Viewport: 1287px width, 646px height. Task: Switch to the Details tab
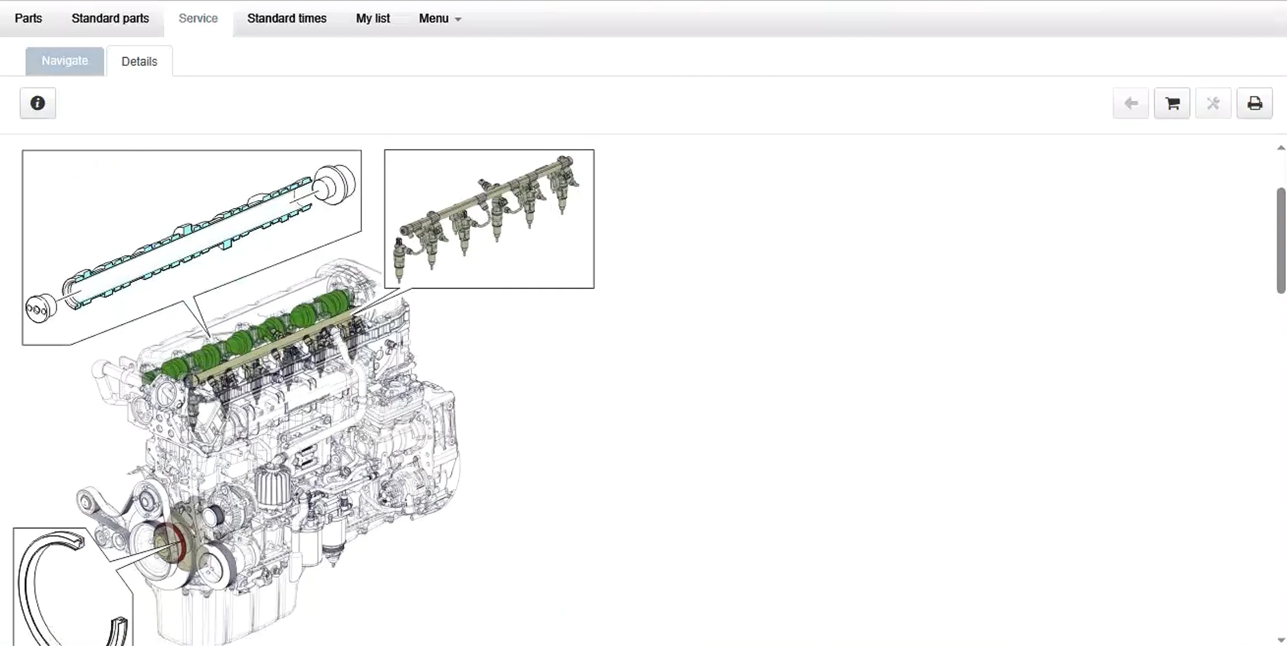tap(139, 61)
